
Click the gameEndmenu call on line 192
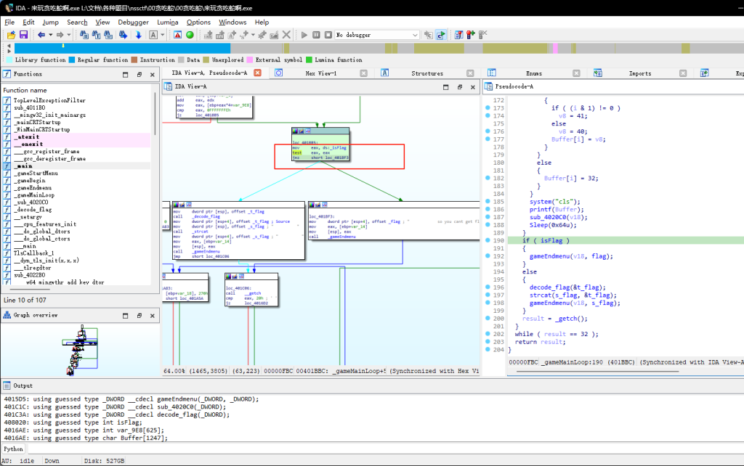[x=551, y=256]
